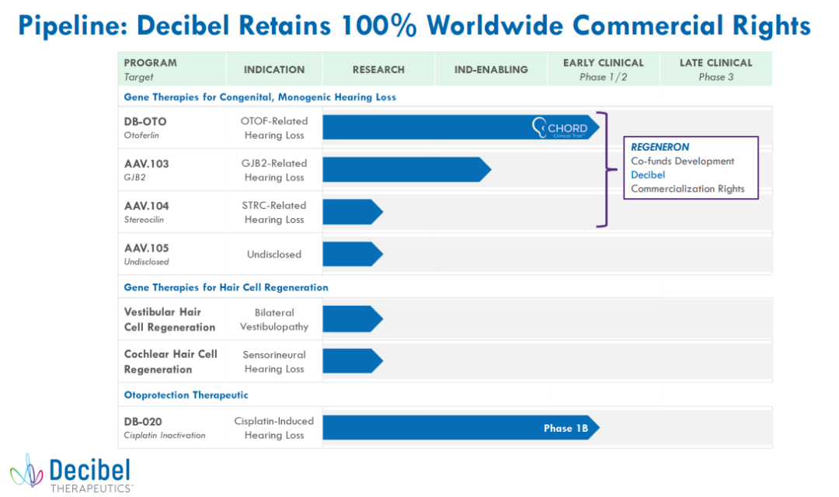Click the Cochlear Hair Cell progress arrow
The image size is (839, 497).
pos(353,361)
